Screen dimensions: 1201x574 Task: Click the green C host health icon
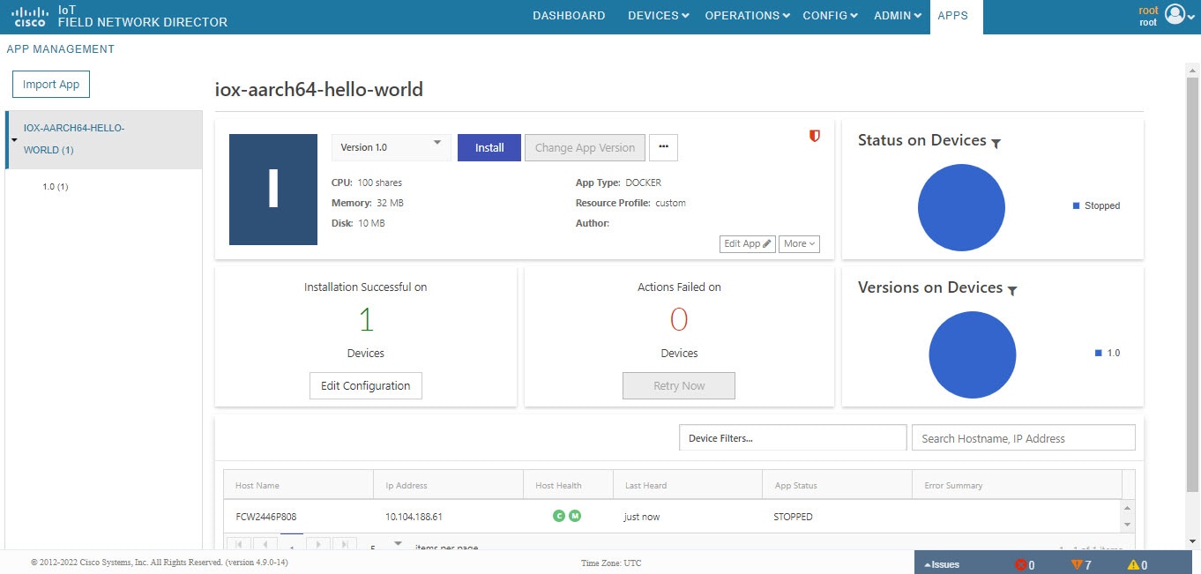[x=558, y=516]
